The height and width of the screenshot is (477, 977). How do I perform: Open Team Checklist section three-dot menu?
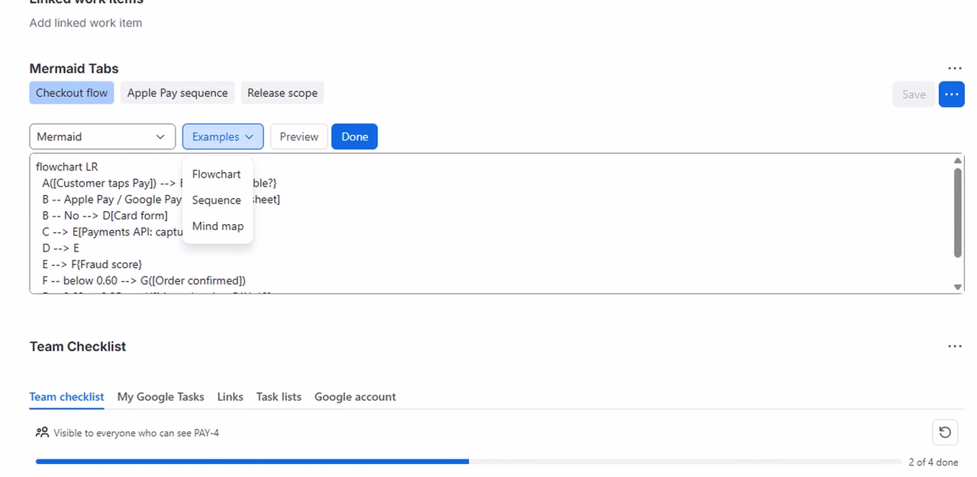(x=954, y=346)
